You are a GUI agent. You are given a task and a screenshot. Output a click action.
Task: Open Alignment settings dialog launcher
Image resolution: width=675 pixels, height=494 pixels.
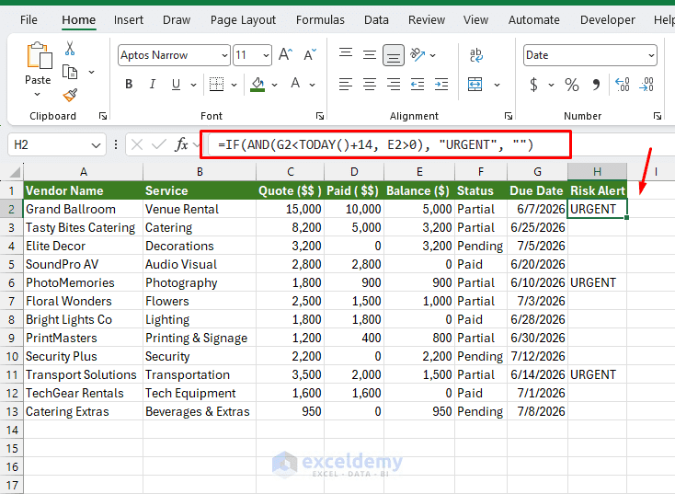pos(509,116)
